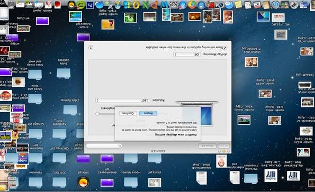Select the diy_BuzzFeed logo.png file
The width and height of the screenshot is (315, 192).
pyautogui.click(x=293, y=176)
